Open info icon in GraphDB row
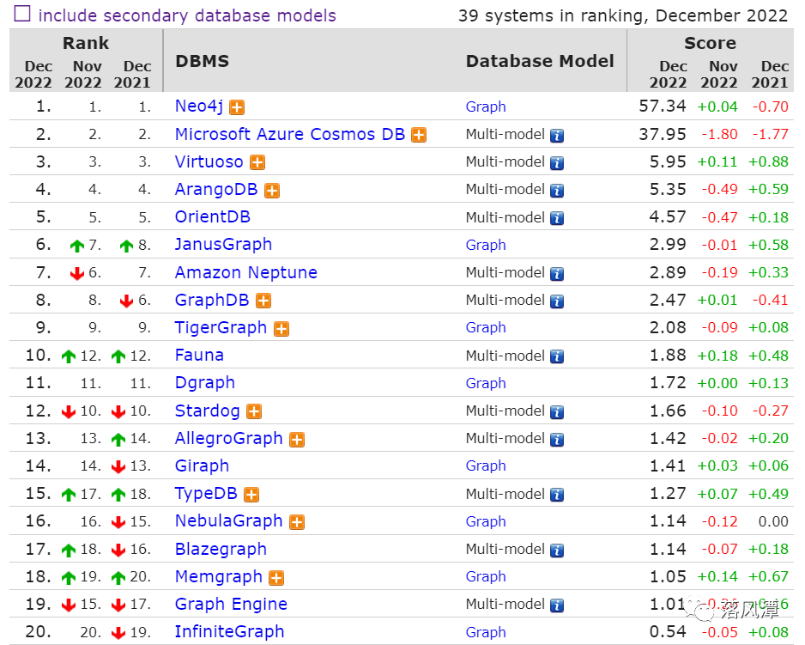Image resolution: width=805 pixels, height=645 pixels. click(557, 301)
